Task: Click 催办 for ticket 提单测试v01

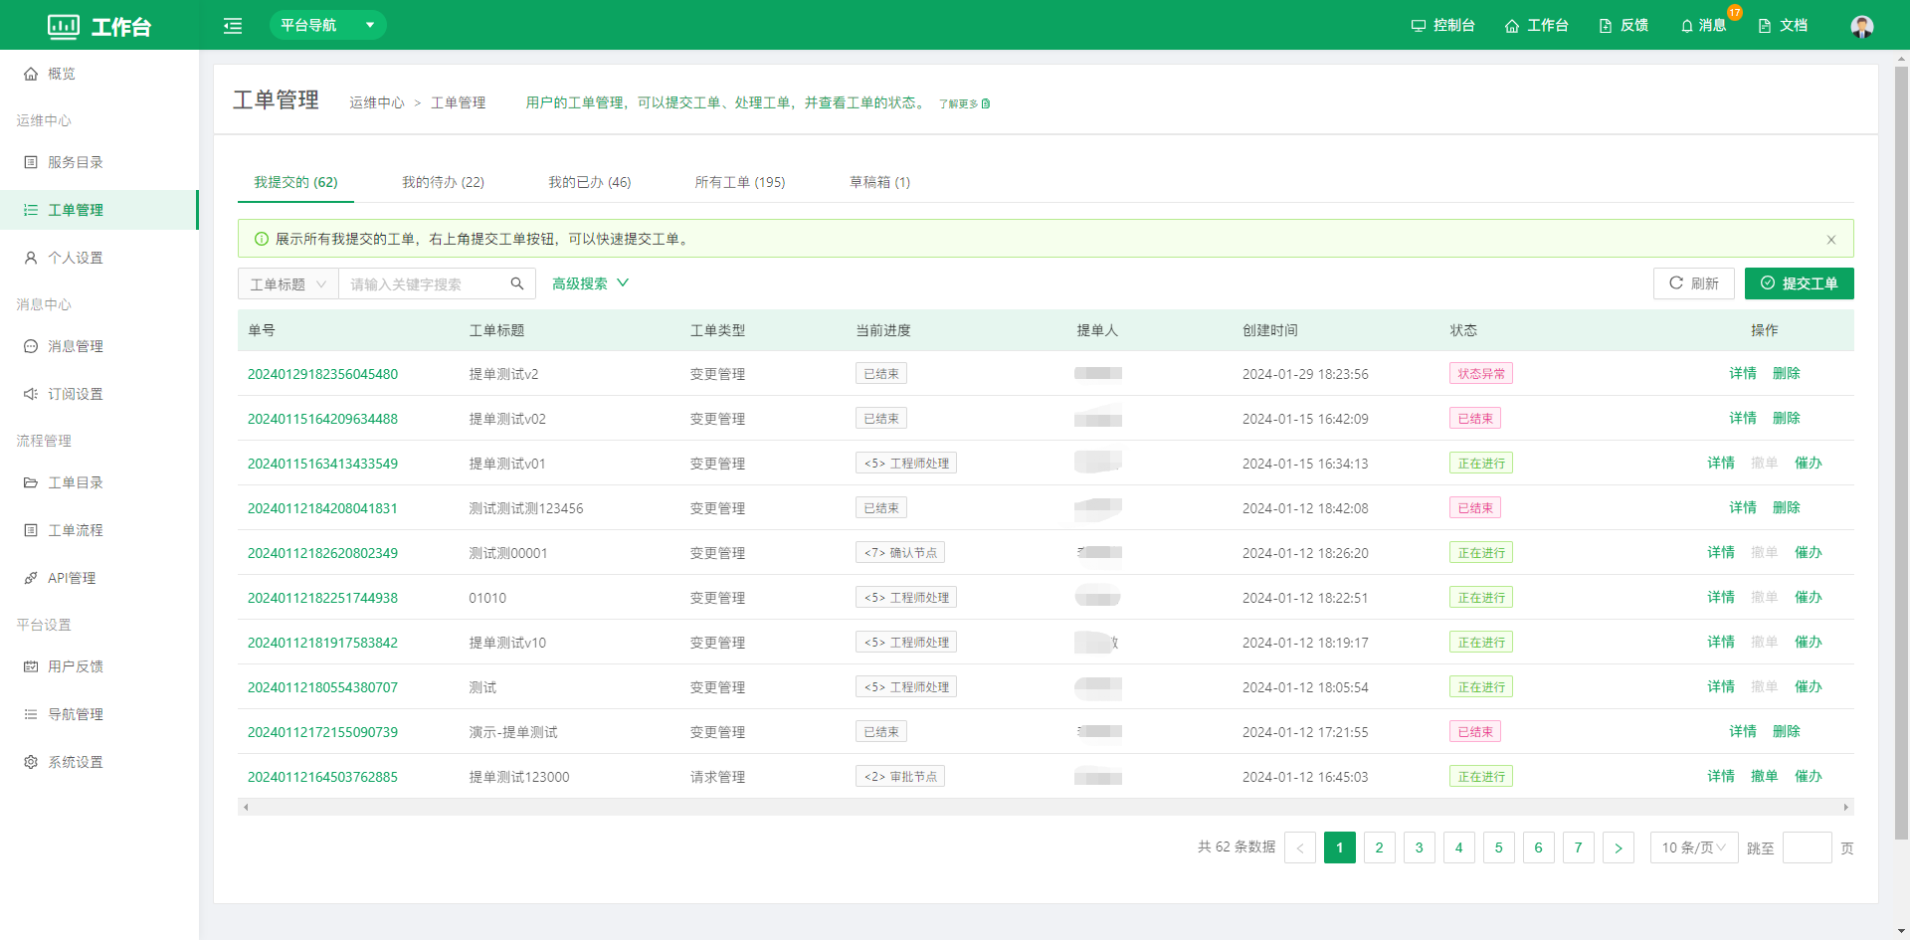Action: click(1809, 463)
